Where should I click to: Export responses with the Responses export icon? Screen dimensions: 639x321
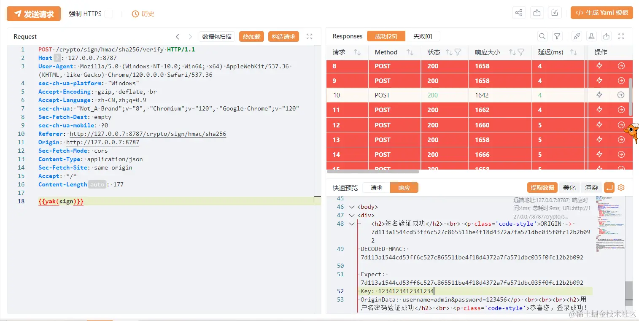[606, 36]
